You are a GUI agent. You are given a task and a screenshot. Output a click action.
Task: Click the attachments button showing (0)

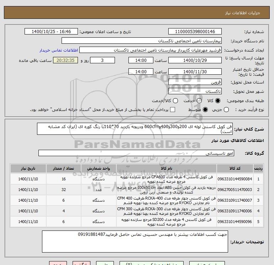[x=152, y=263]
